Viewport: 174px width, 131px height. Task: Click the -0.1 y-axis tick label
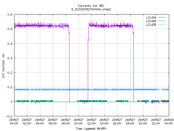coord(9,116)
